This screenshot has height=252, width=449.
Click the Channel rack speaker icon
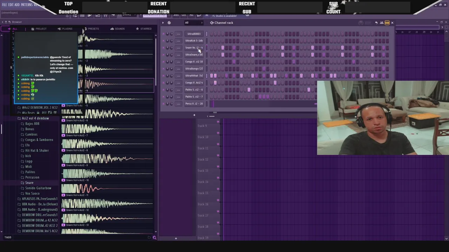point(212,23)
